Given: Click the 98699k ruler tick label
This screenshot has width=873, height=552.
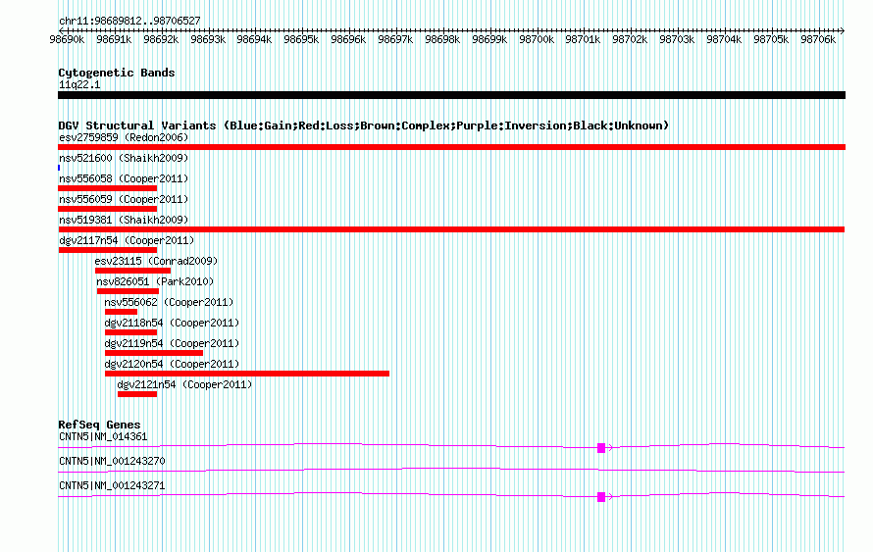Looking at the screenshot, I should (489, 39).
